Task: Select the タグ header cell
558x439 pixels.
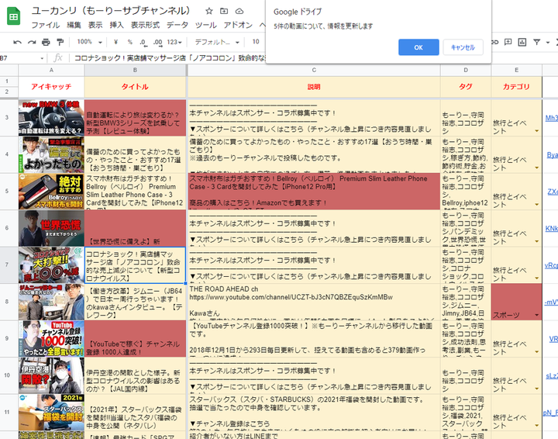Action: [x=466, y=87]
